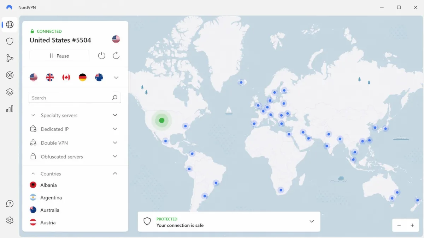Click the power disconnect icon
The width and height of the screenshot is (424, 238).
(102, 55)
